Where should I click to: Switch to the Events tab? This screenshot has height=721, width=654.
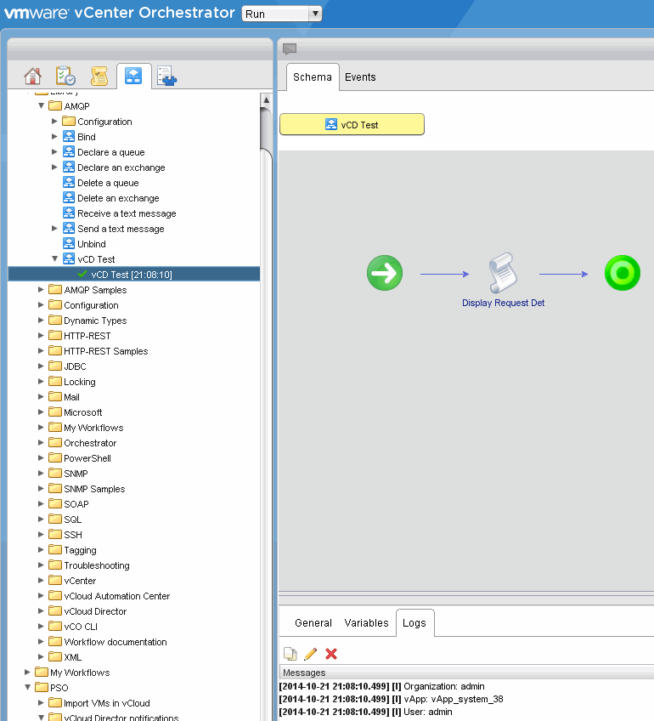click(x=360, y=77)
